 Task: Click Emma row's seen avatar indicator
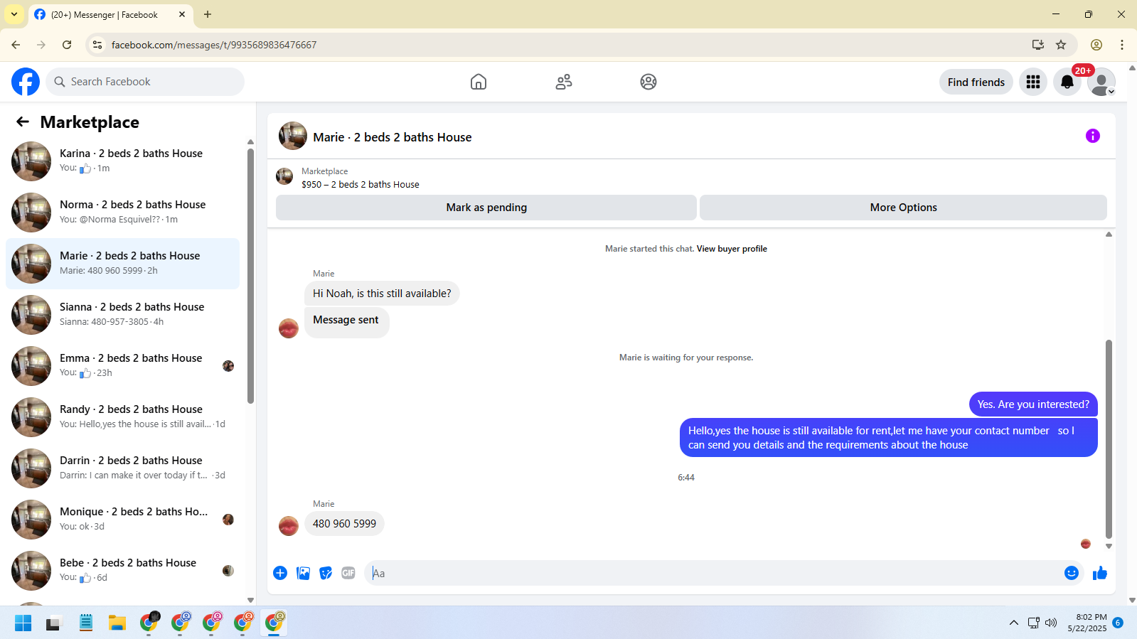pyautogui.click(x=228, y=366)
